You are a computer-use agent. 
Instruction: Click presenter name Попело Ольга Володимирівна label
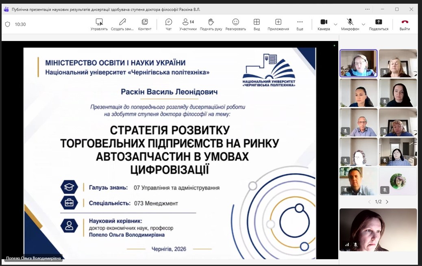(33, 258)
